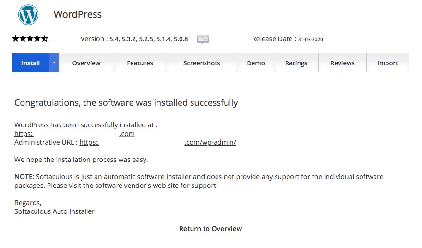The height and width of the screenshot is (248, 422).
Task: Open the Reviews tab
Action: pyautogui.click(x=342, y=63)
